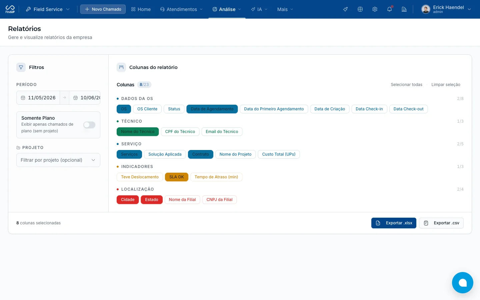Open the notifications bell
Image resolution: width=480 pixels, height=300 pixels.
pyautogui.click(x=389, y=9)
